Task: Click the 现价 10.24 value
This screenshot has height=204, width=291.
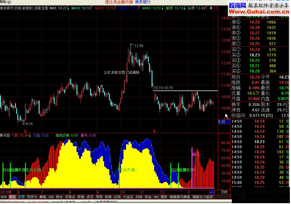Action: click(254, 77)
